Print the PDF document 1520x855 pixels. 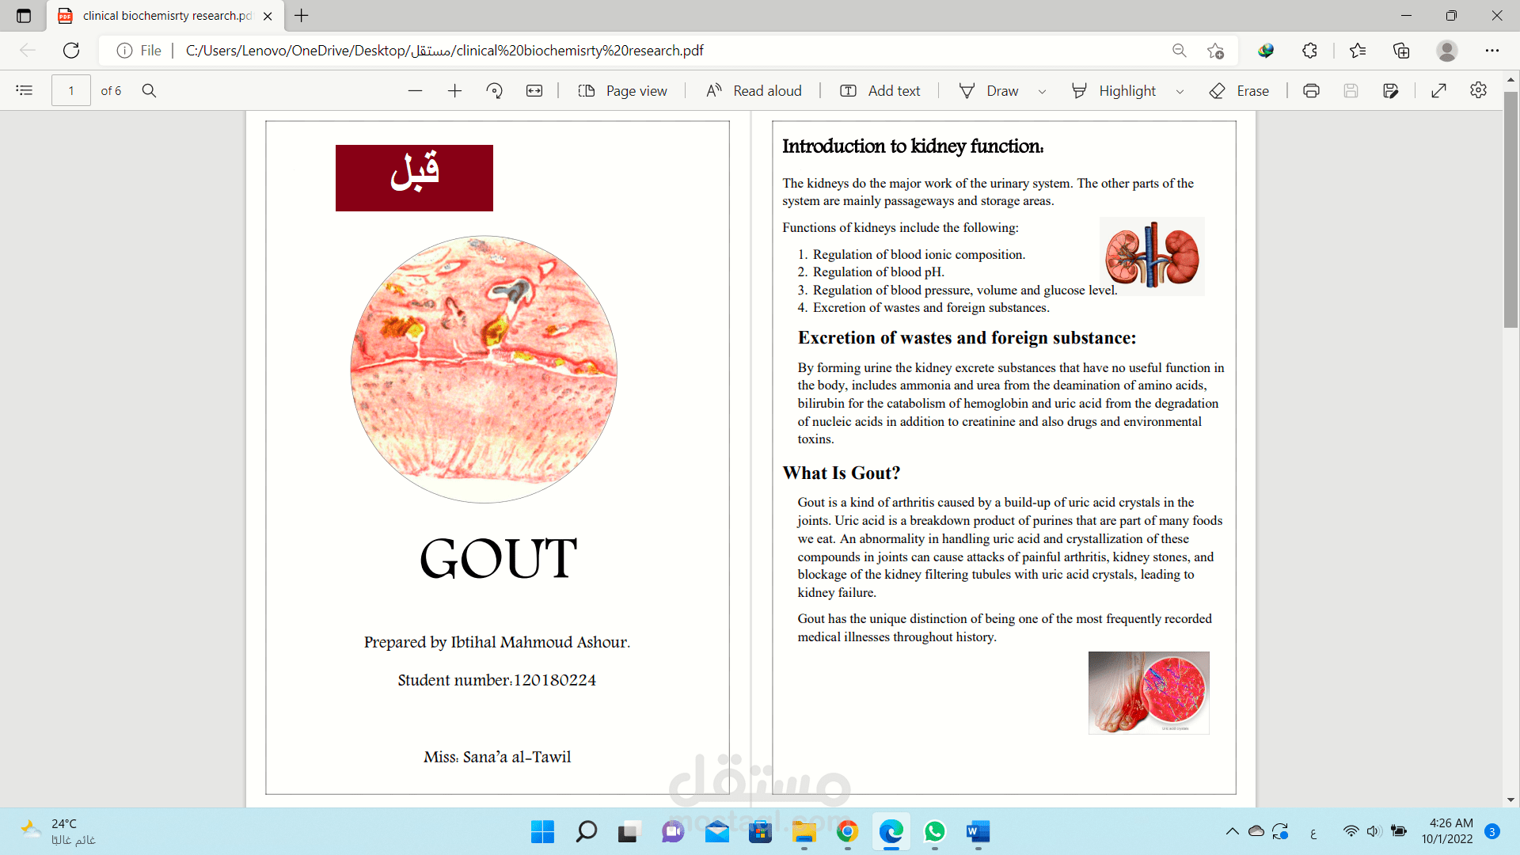click(x=1311, y=91)
